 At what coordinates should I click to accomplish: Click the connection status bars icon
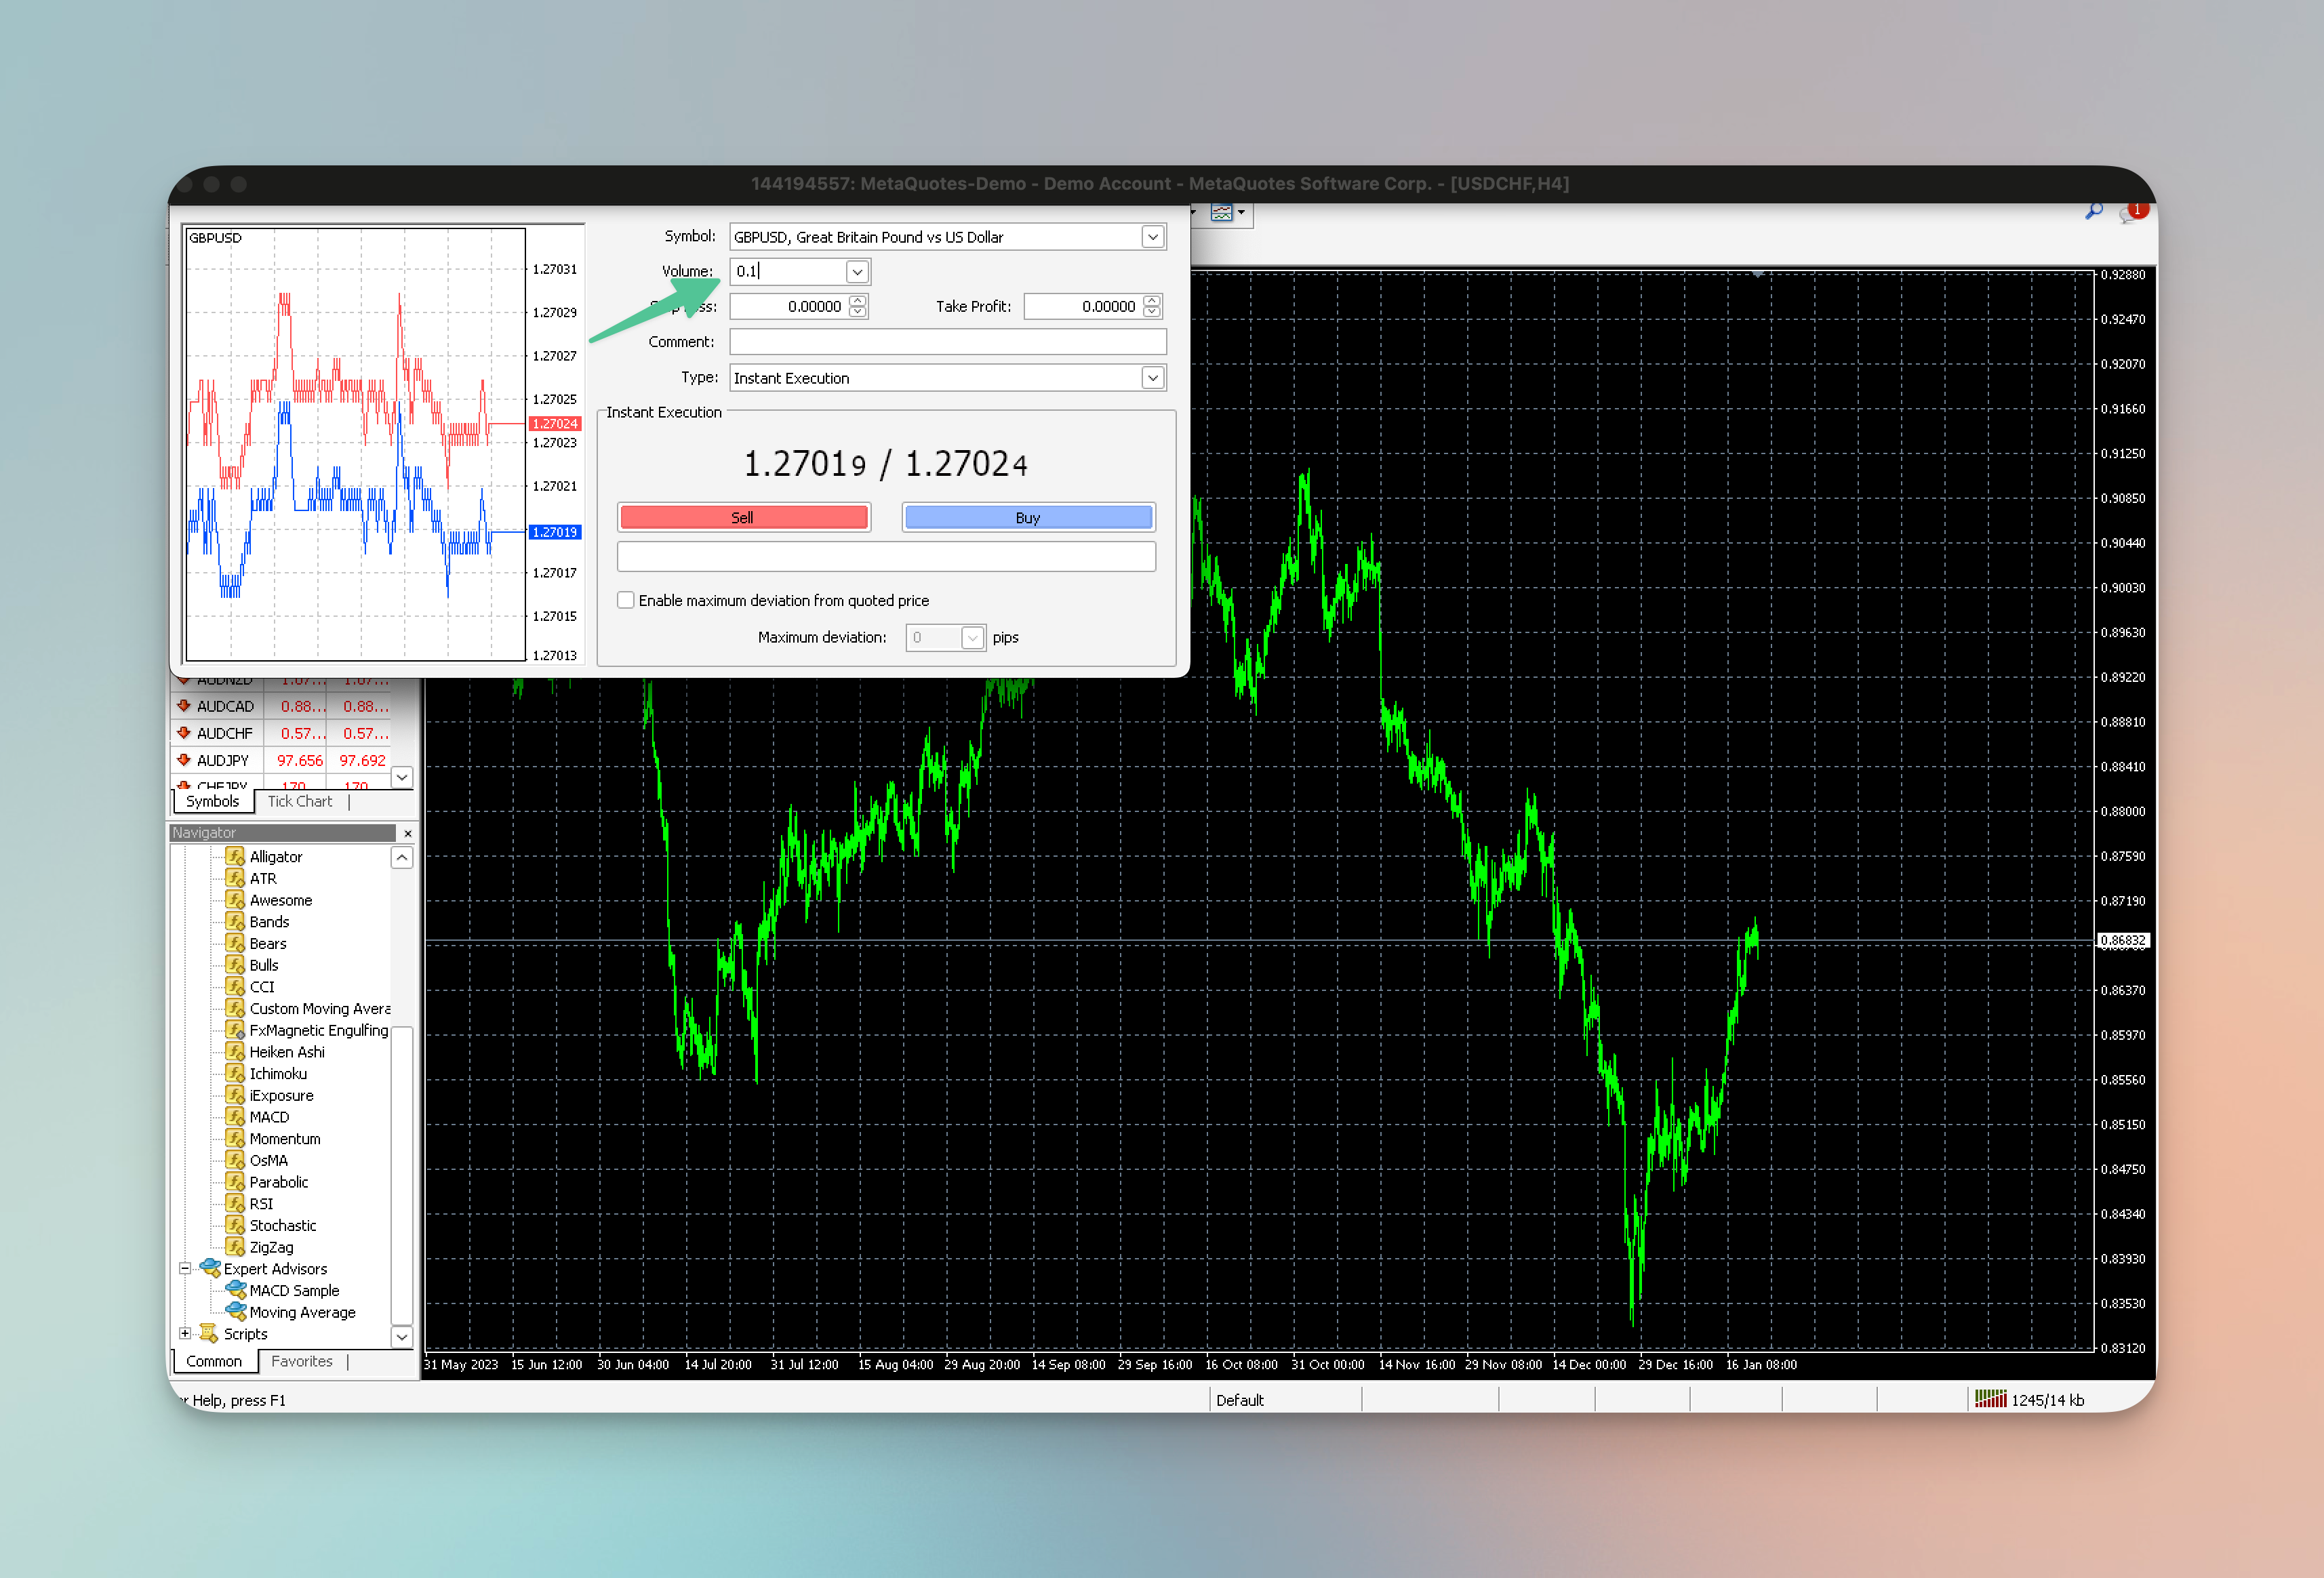click(1990, 1399)
